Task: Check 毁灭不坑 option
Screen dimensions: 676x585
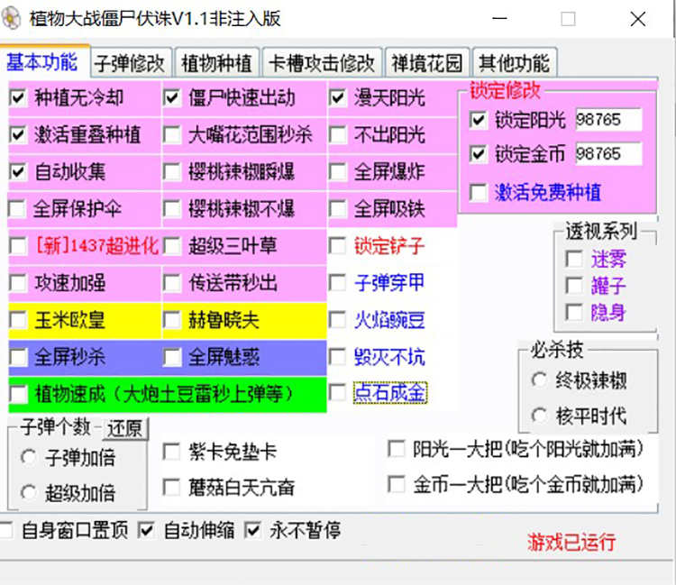Action: click(x=338, y=357)
